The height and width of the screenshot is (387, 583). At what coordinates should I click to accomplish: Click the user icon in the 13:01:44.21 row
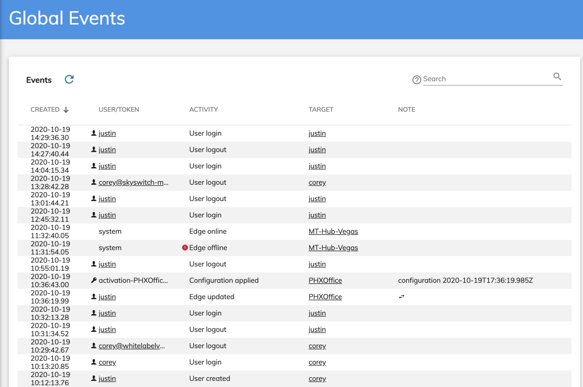(94, 198)
